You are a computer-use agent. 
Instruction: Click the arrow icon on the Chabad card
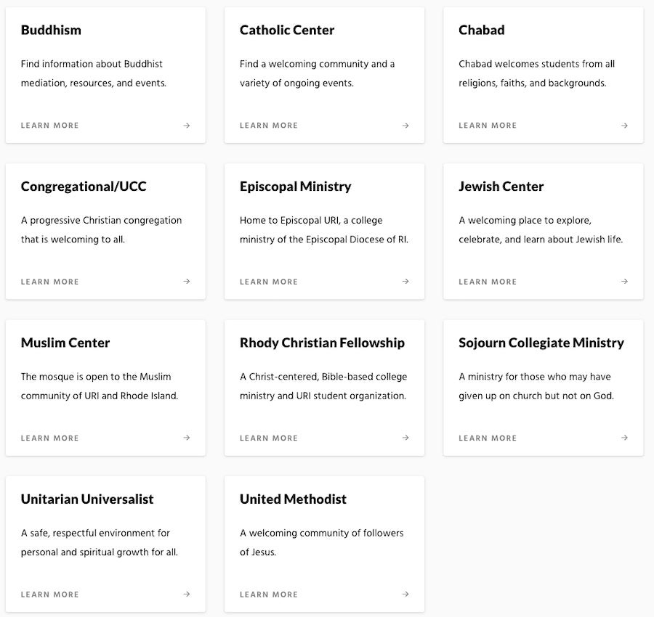[x=624, y=126]
